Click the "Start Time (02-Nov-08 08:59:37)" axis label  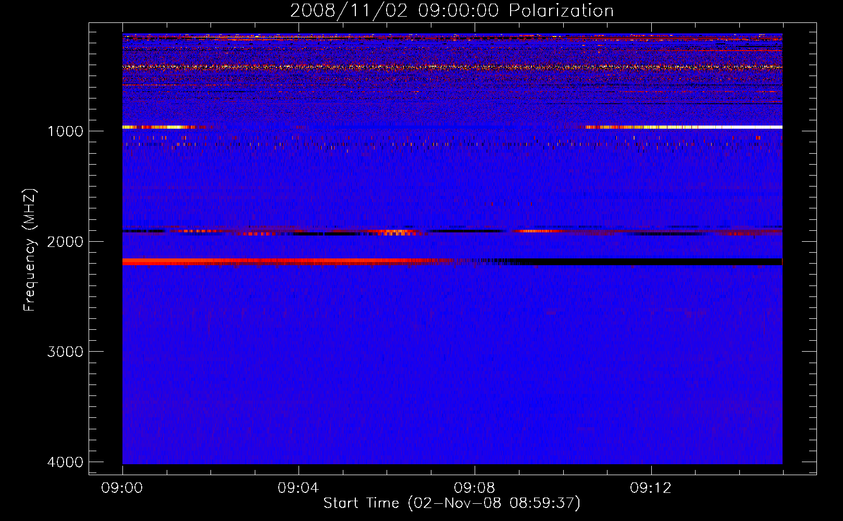tap(452, 503)
